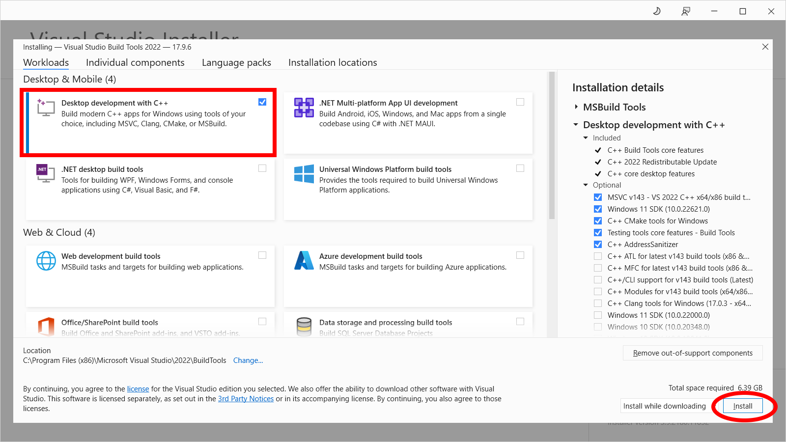The height and width of the screenshot is (442, 786).
Task: Open the license link
Action: pyautogui.click(x=138, y=389)
